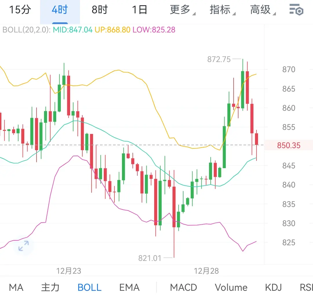The width and height of the screenshot is (313, 296).
Task: Click the 865 price axis label
Action: click(x=289, y=89)
